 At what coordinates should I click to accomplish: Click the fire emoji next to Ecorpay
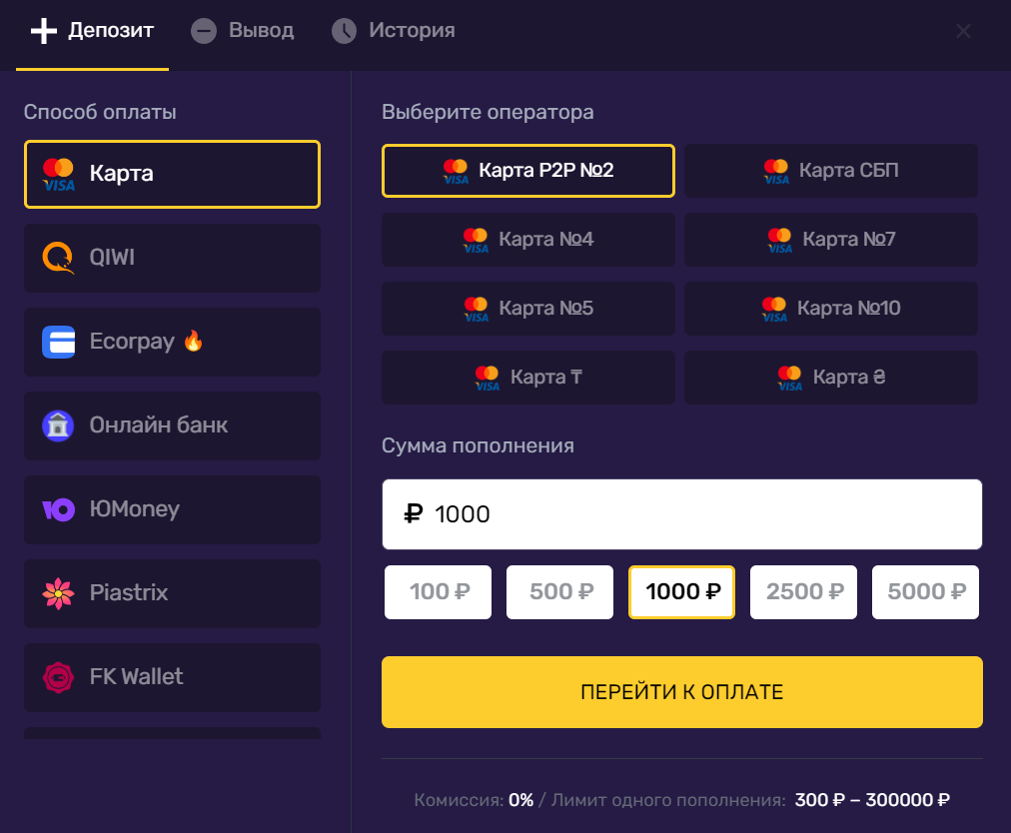(193, 341)
